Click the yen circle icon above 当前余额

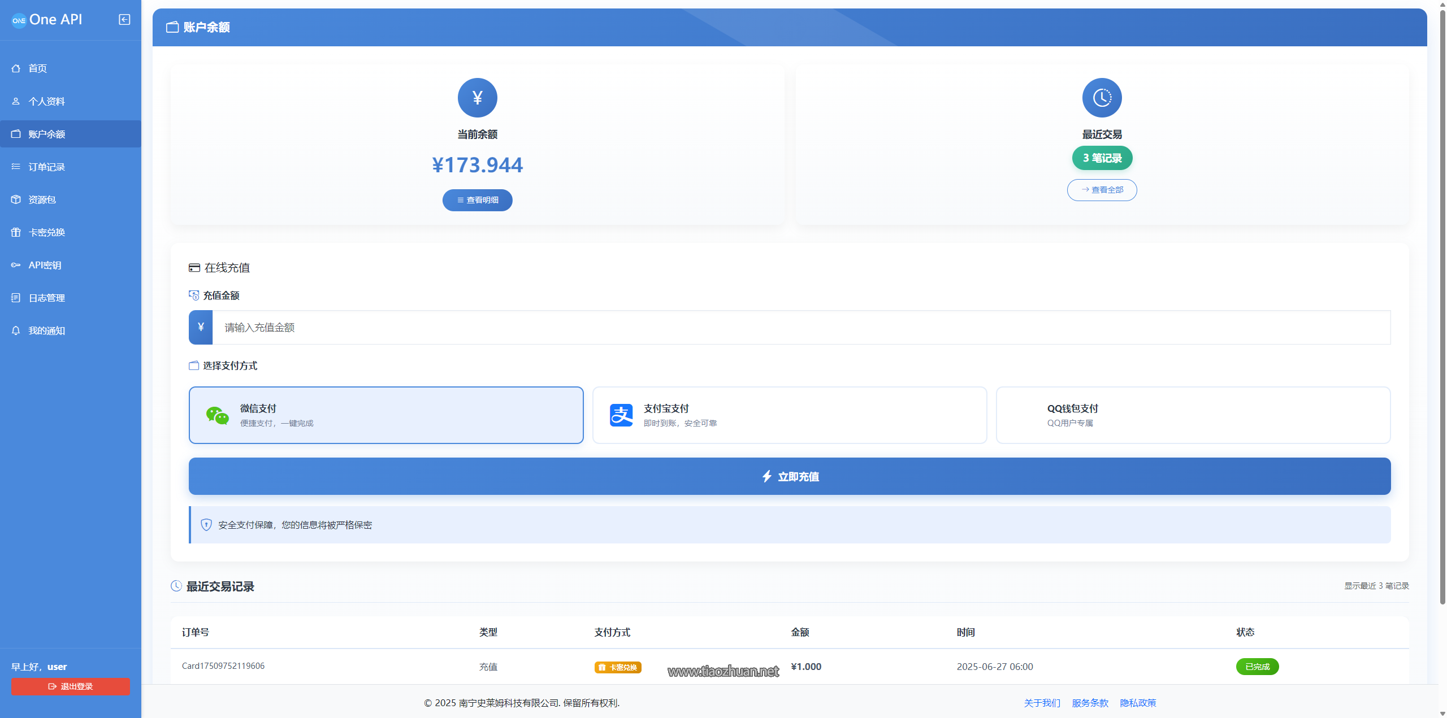coord(478,98)
